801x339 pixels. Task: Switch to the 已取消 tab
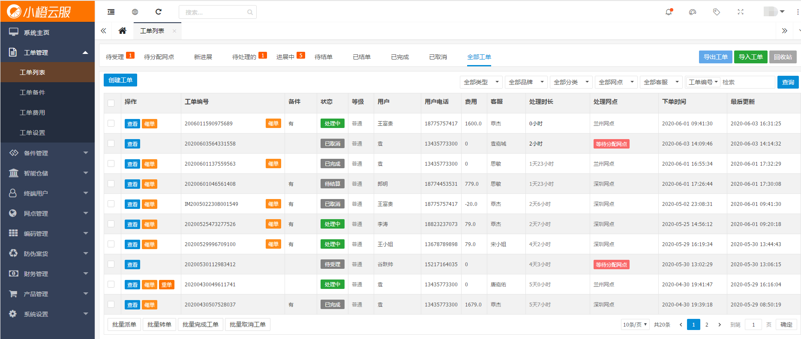click(438, 57)
